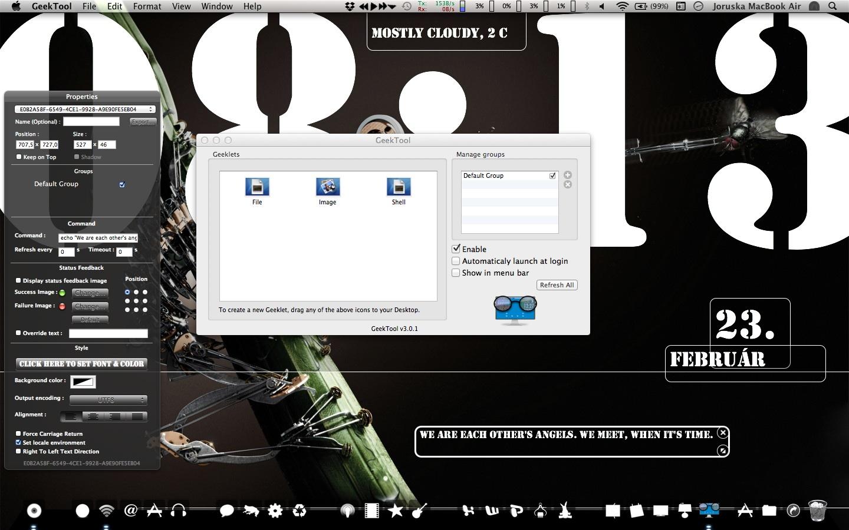
Task: Open the Background color swatch
Action: (83, 382)
